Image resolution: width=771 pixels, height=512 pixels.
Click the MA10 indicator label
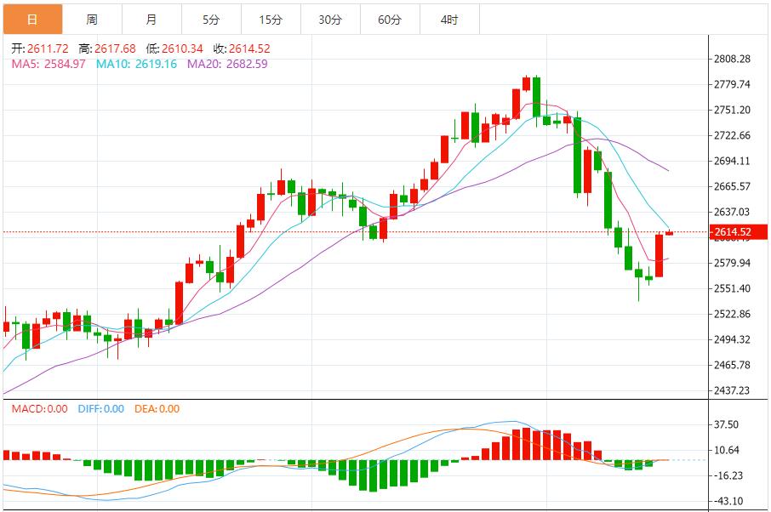point(136,64)
